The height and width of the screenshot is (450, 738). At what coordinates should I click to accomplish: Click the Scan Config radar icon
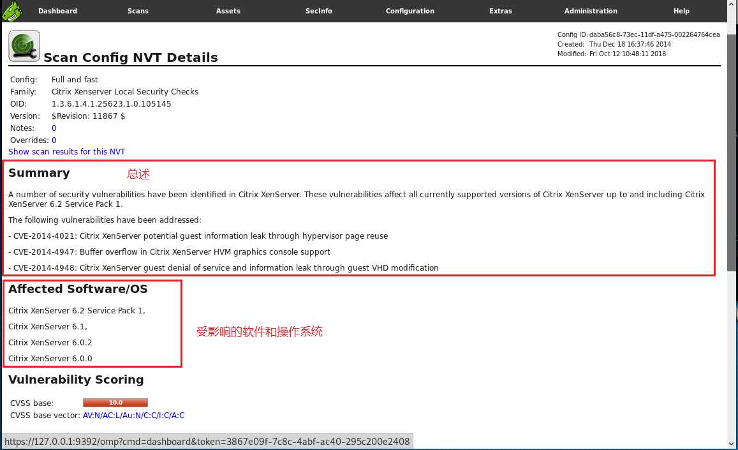tap(24, 46)
